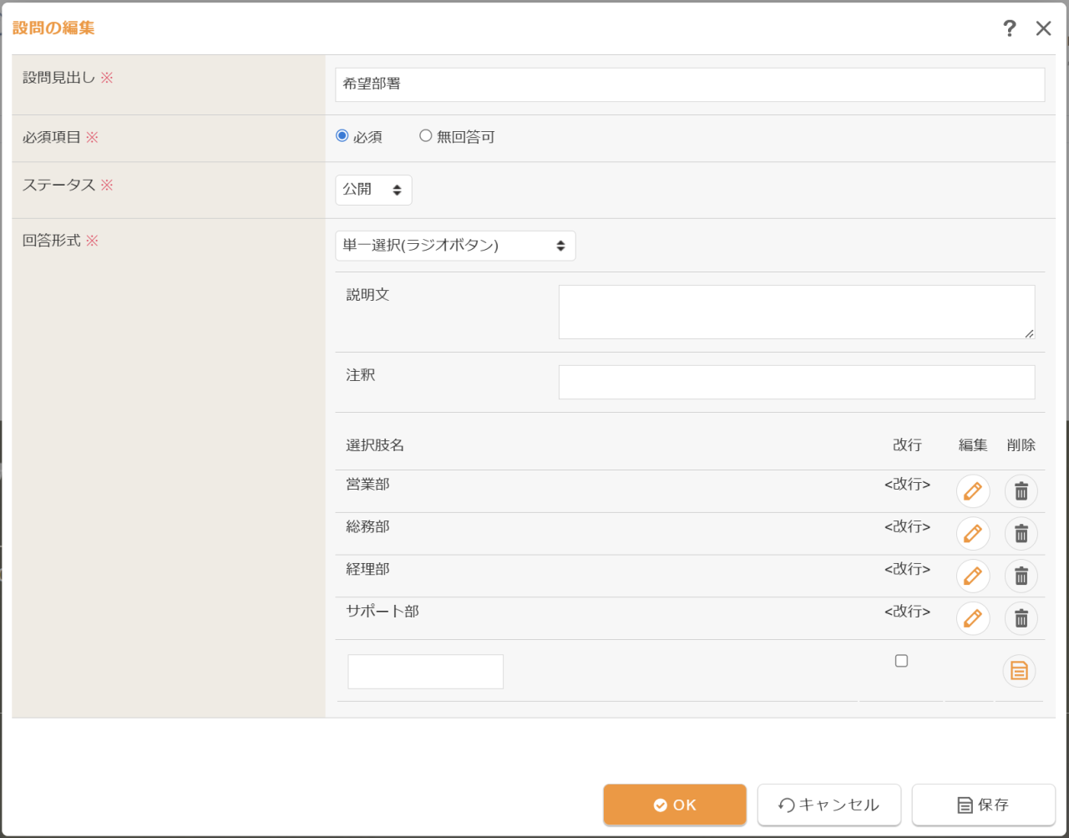1069x838 pixels.
Task: Edit the サポート部 option
Action: pyautogui.click(x=972, y=619)
